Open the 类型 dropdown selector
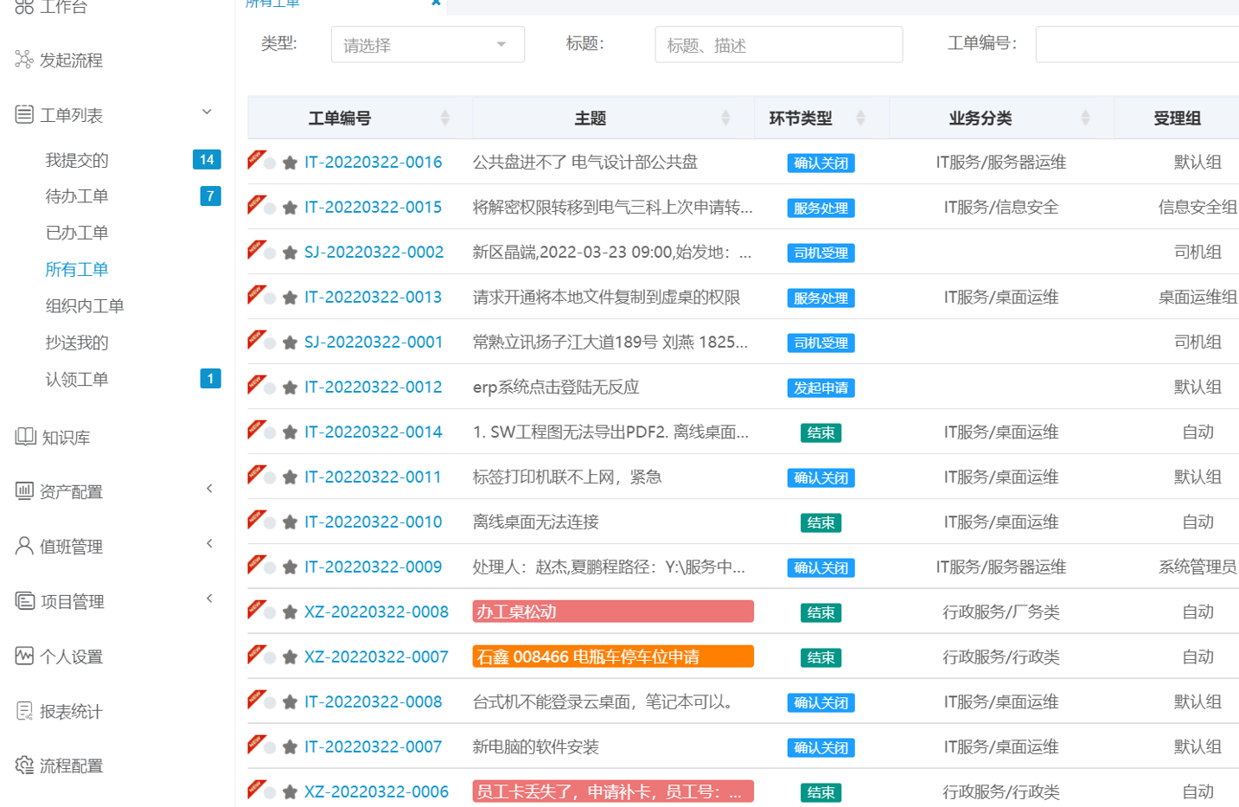This screenshot has height=807, width=1239. (427, 45)
